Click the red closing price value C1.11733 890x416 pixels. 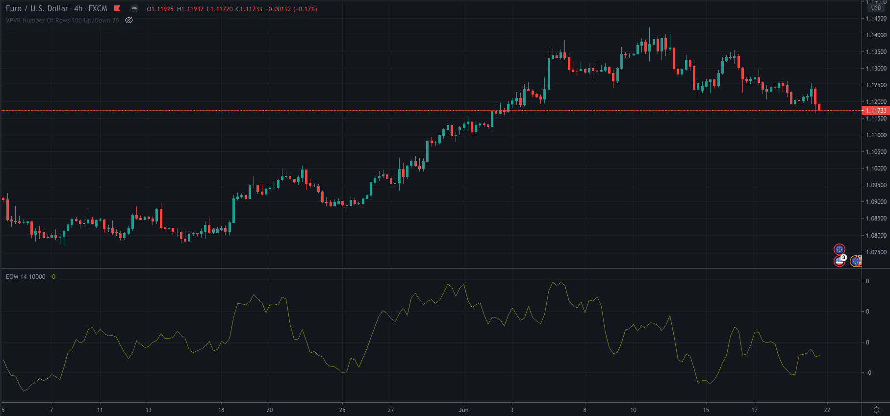coord(249,9)
